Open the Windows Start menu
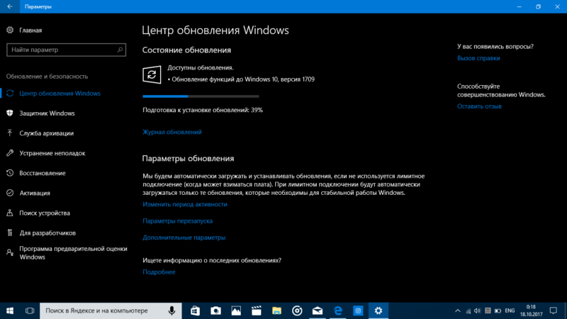The width and height of the screenshot is (567, 319). (x=10, y=310)
